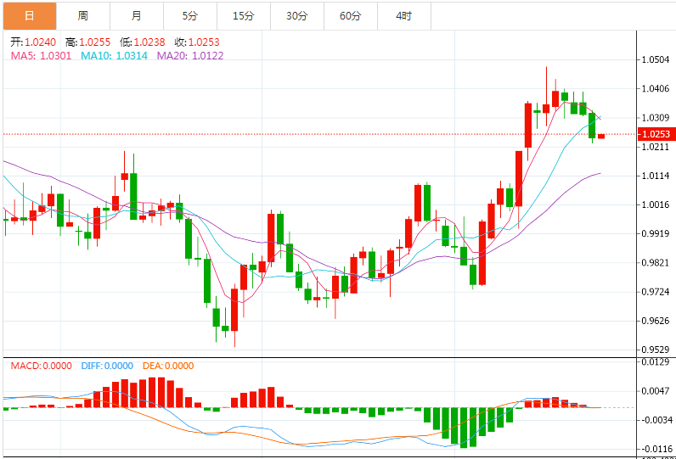The height and width of the screenshot is (459, 676).
Task: Open the 5分 timeframe tab
Action: pos(190,16)
